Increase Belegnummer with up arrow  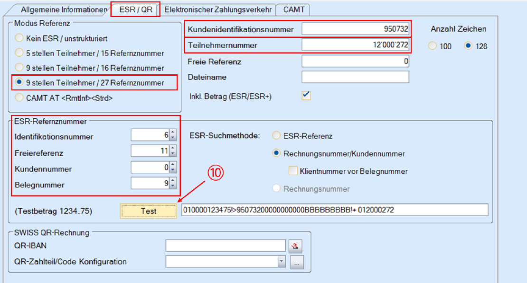tap(173, 180)
